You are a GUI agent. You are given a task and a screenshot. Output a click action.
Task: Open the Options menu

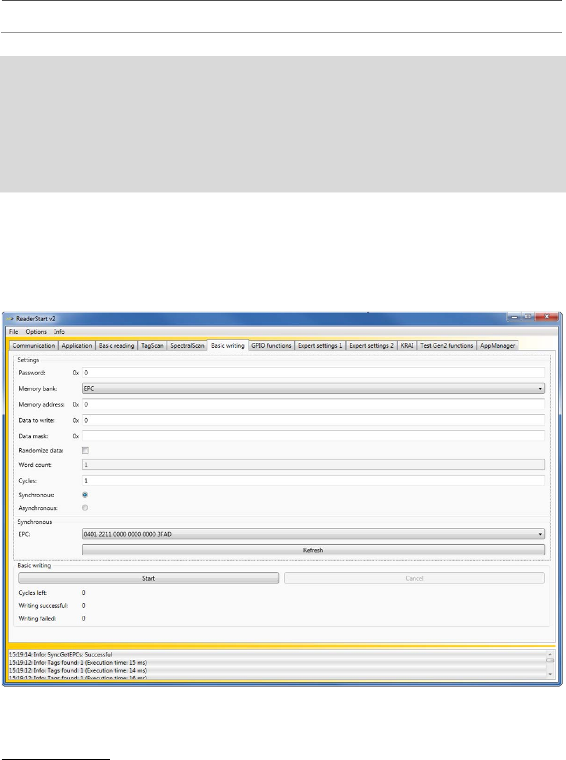(x=36, y=331)
